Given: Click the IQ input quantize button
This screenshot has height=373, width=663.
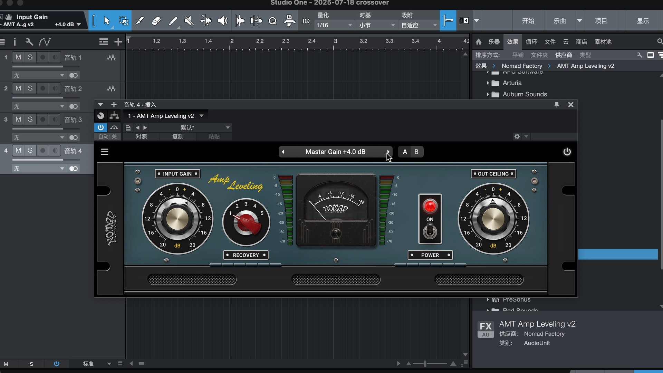Looking at the screenshot, I should coord(306,21).
